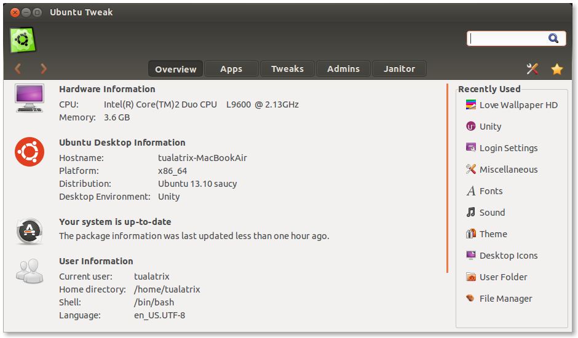Click the Login Settings icon
The image size is (578, 338).
pos(471,148)
